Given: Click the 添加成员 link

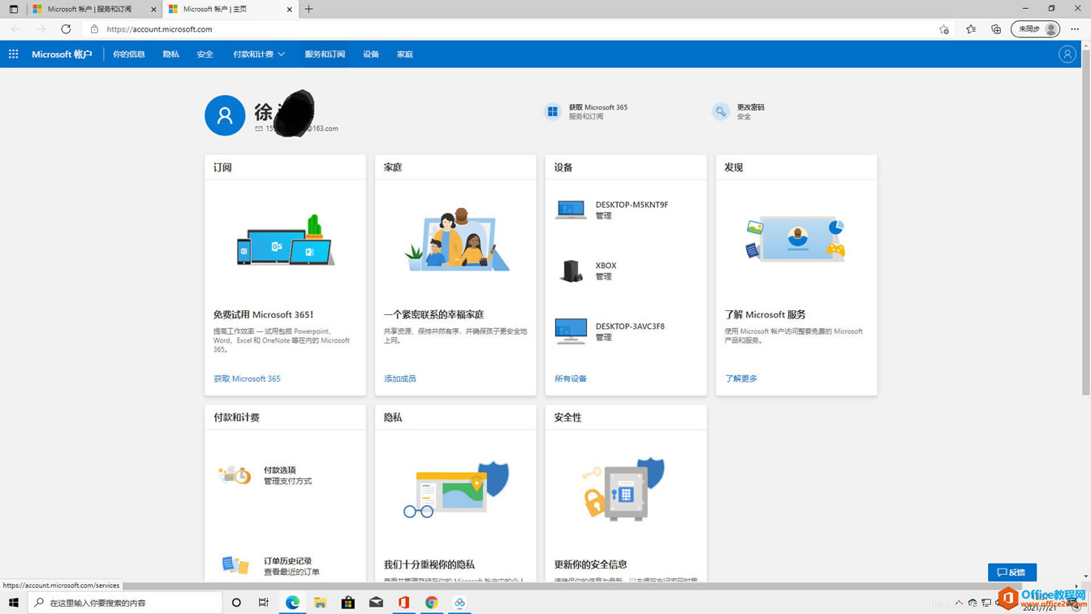Looking at the screenshot, I should click(399, 378).
